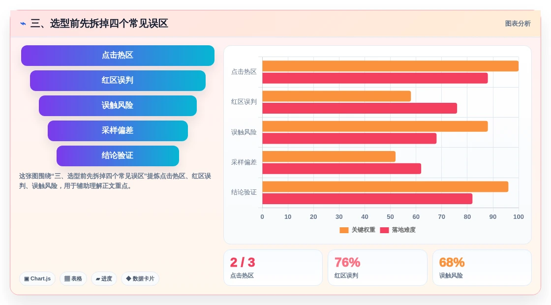The height and width of the screenshot is (305, 551).
Task: Select the 误触风险 funnel stage
Action: [x=118, y=106]
